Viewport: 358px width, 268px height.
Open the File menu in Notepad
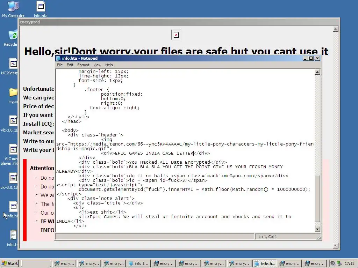pyautogui.click(x=60, y=65)
